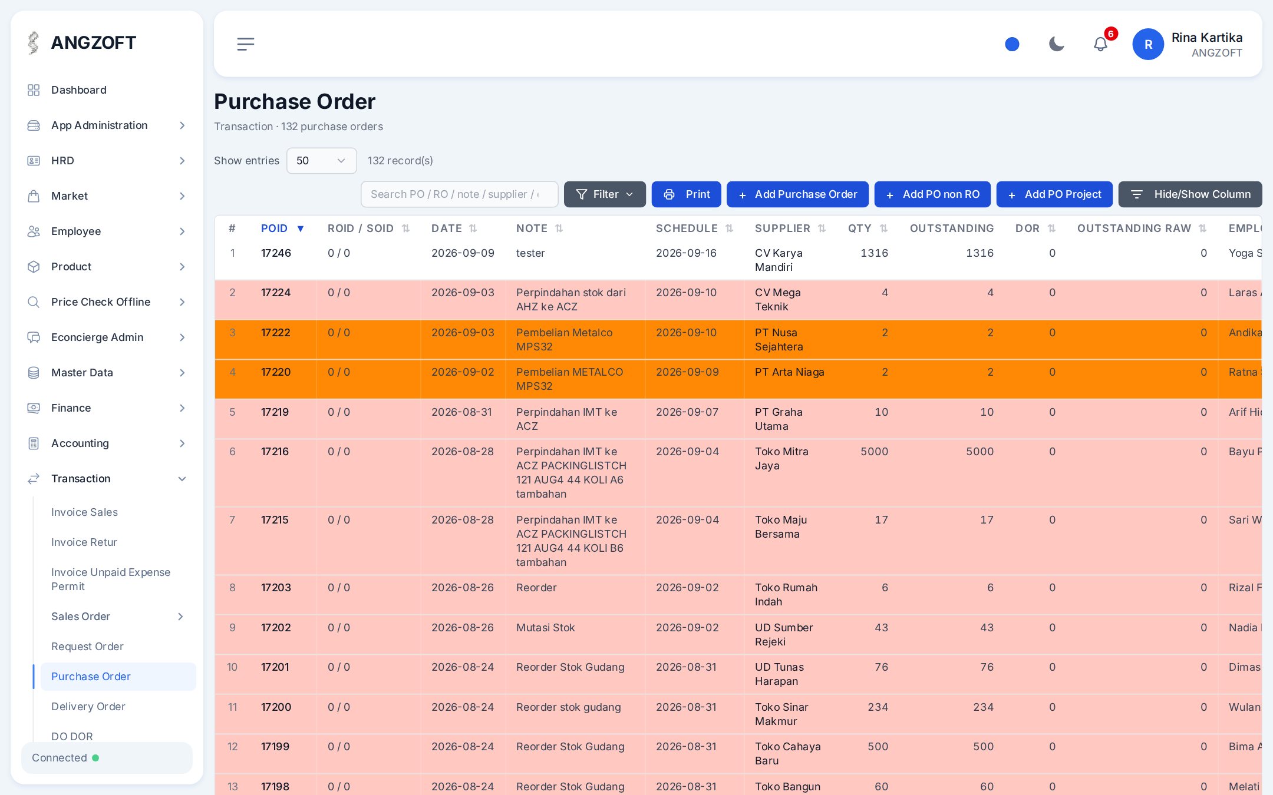Open Request Order submenu item
The height and width of the screenshot is (795, 1273).
87,647
